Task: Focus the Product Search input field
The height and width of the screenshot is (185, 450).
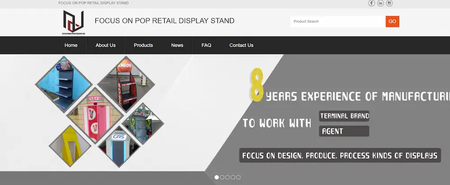Action: (338, 22)
